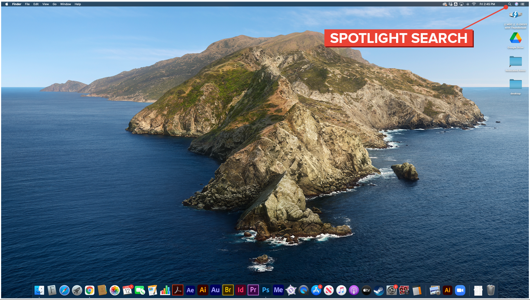Open Safari browser from the dock

65,290
